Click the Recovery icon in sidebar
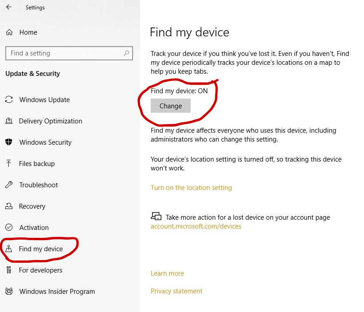 pyautogui.click(x=9, y=206)
